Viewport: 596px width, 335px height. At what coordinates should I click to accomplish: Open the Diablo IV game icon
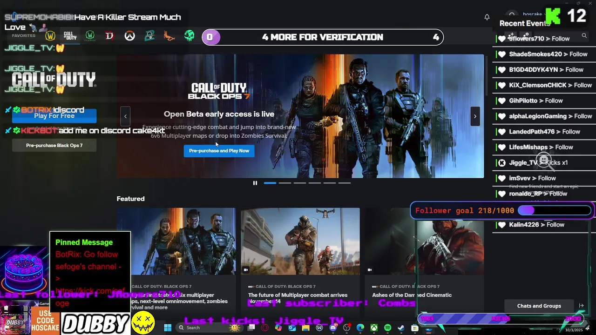pyautogui.click(x=109, y=36)
